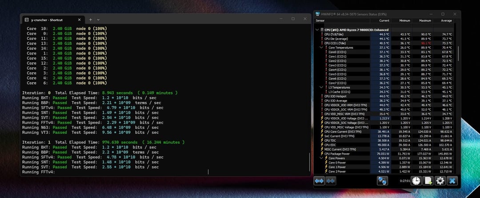Screen dimensions: 480x198
Task: Add a new terminal tab
Action: tap(90, 19)
